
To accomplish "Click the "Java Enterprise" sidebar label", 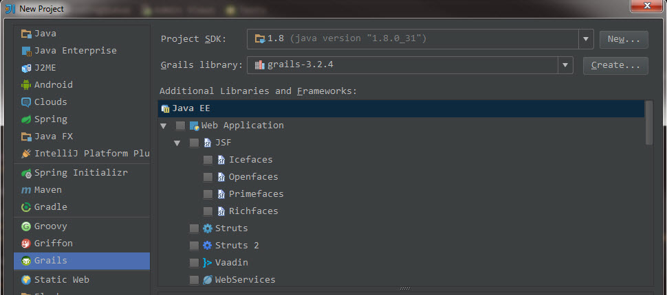I will click(75, 51).
